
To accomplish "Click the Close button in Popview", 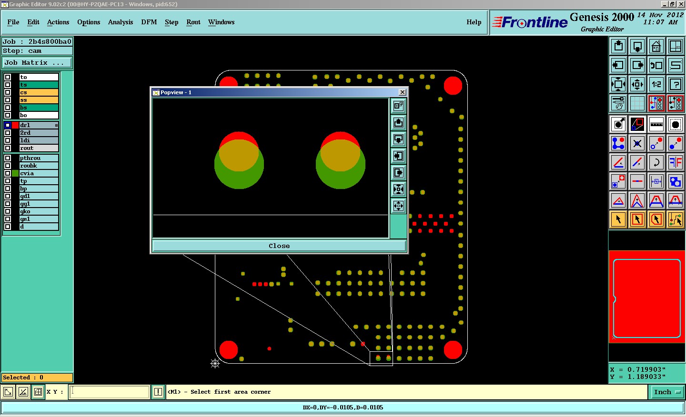I will point(279,246).
